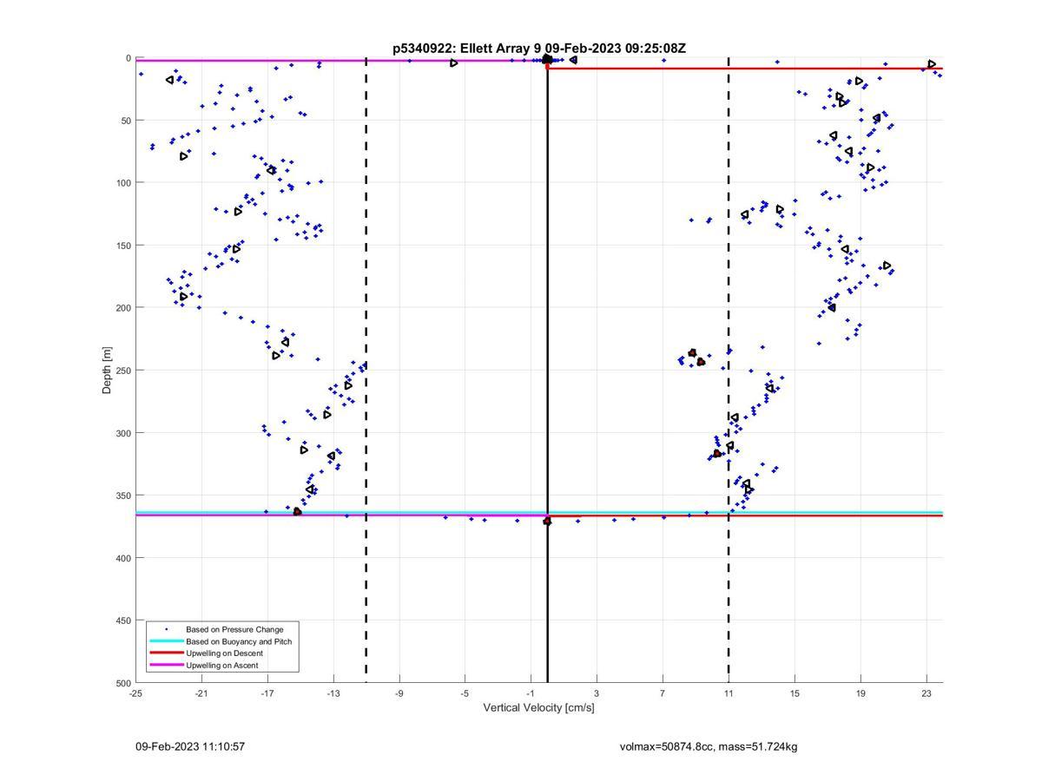Click y-axis tick label '350'
The width and height of the screenshot is (1042, 768).
(x=123, y=496)
